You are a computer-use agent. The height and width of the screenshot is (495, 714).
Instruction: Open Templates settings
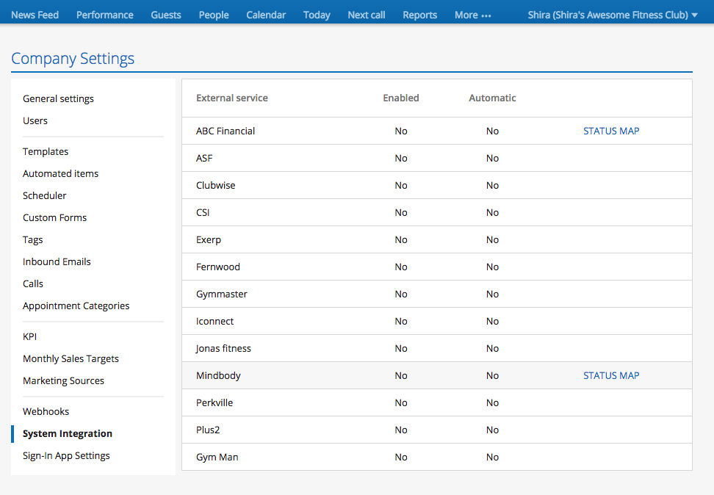click(46, 151)
